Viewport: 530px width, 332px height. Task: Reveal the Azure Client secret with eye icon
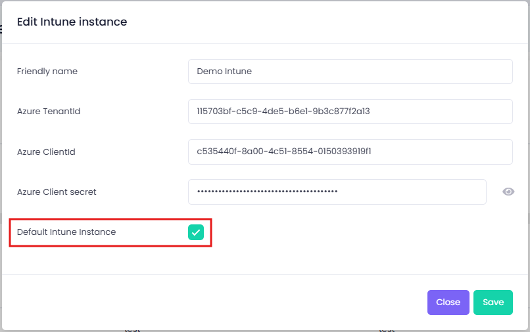(x=508, y=192)
